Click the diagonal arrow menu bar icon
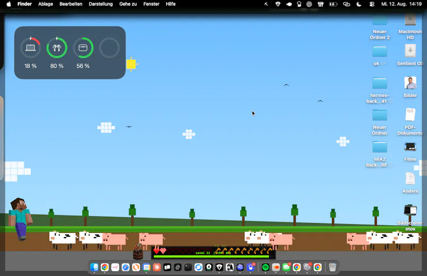 266,4
